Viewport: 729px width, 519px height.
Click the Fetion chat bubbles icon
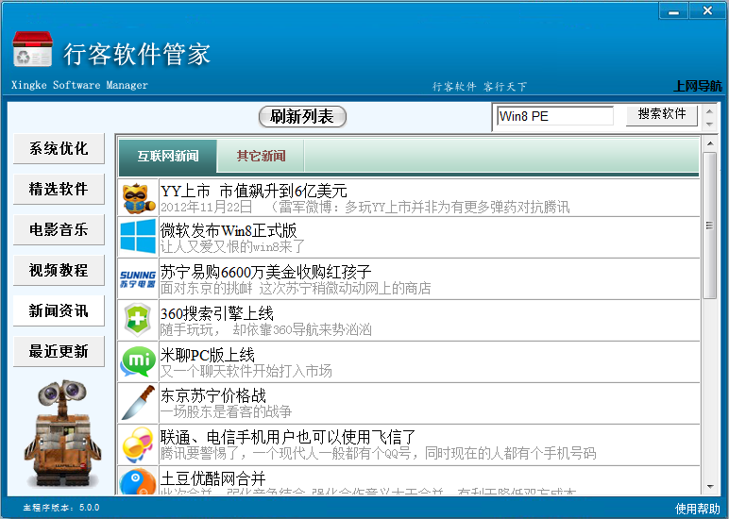click(x=138, y=444)
